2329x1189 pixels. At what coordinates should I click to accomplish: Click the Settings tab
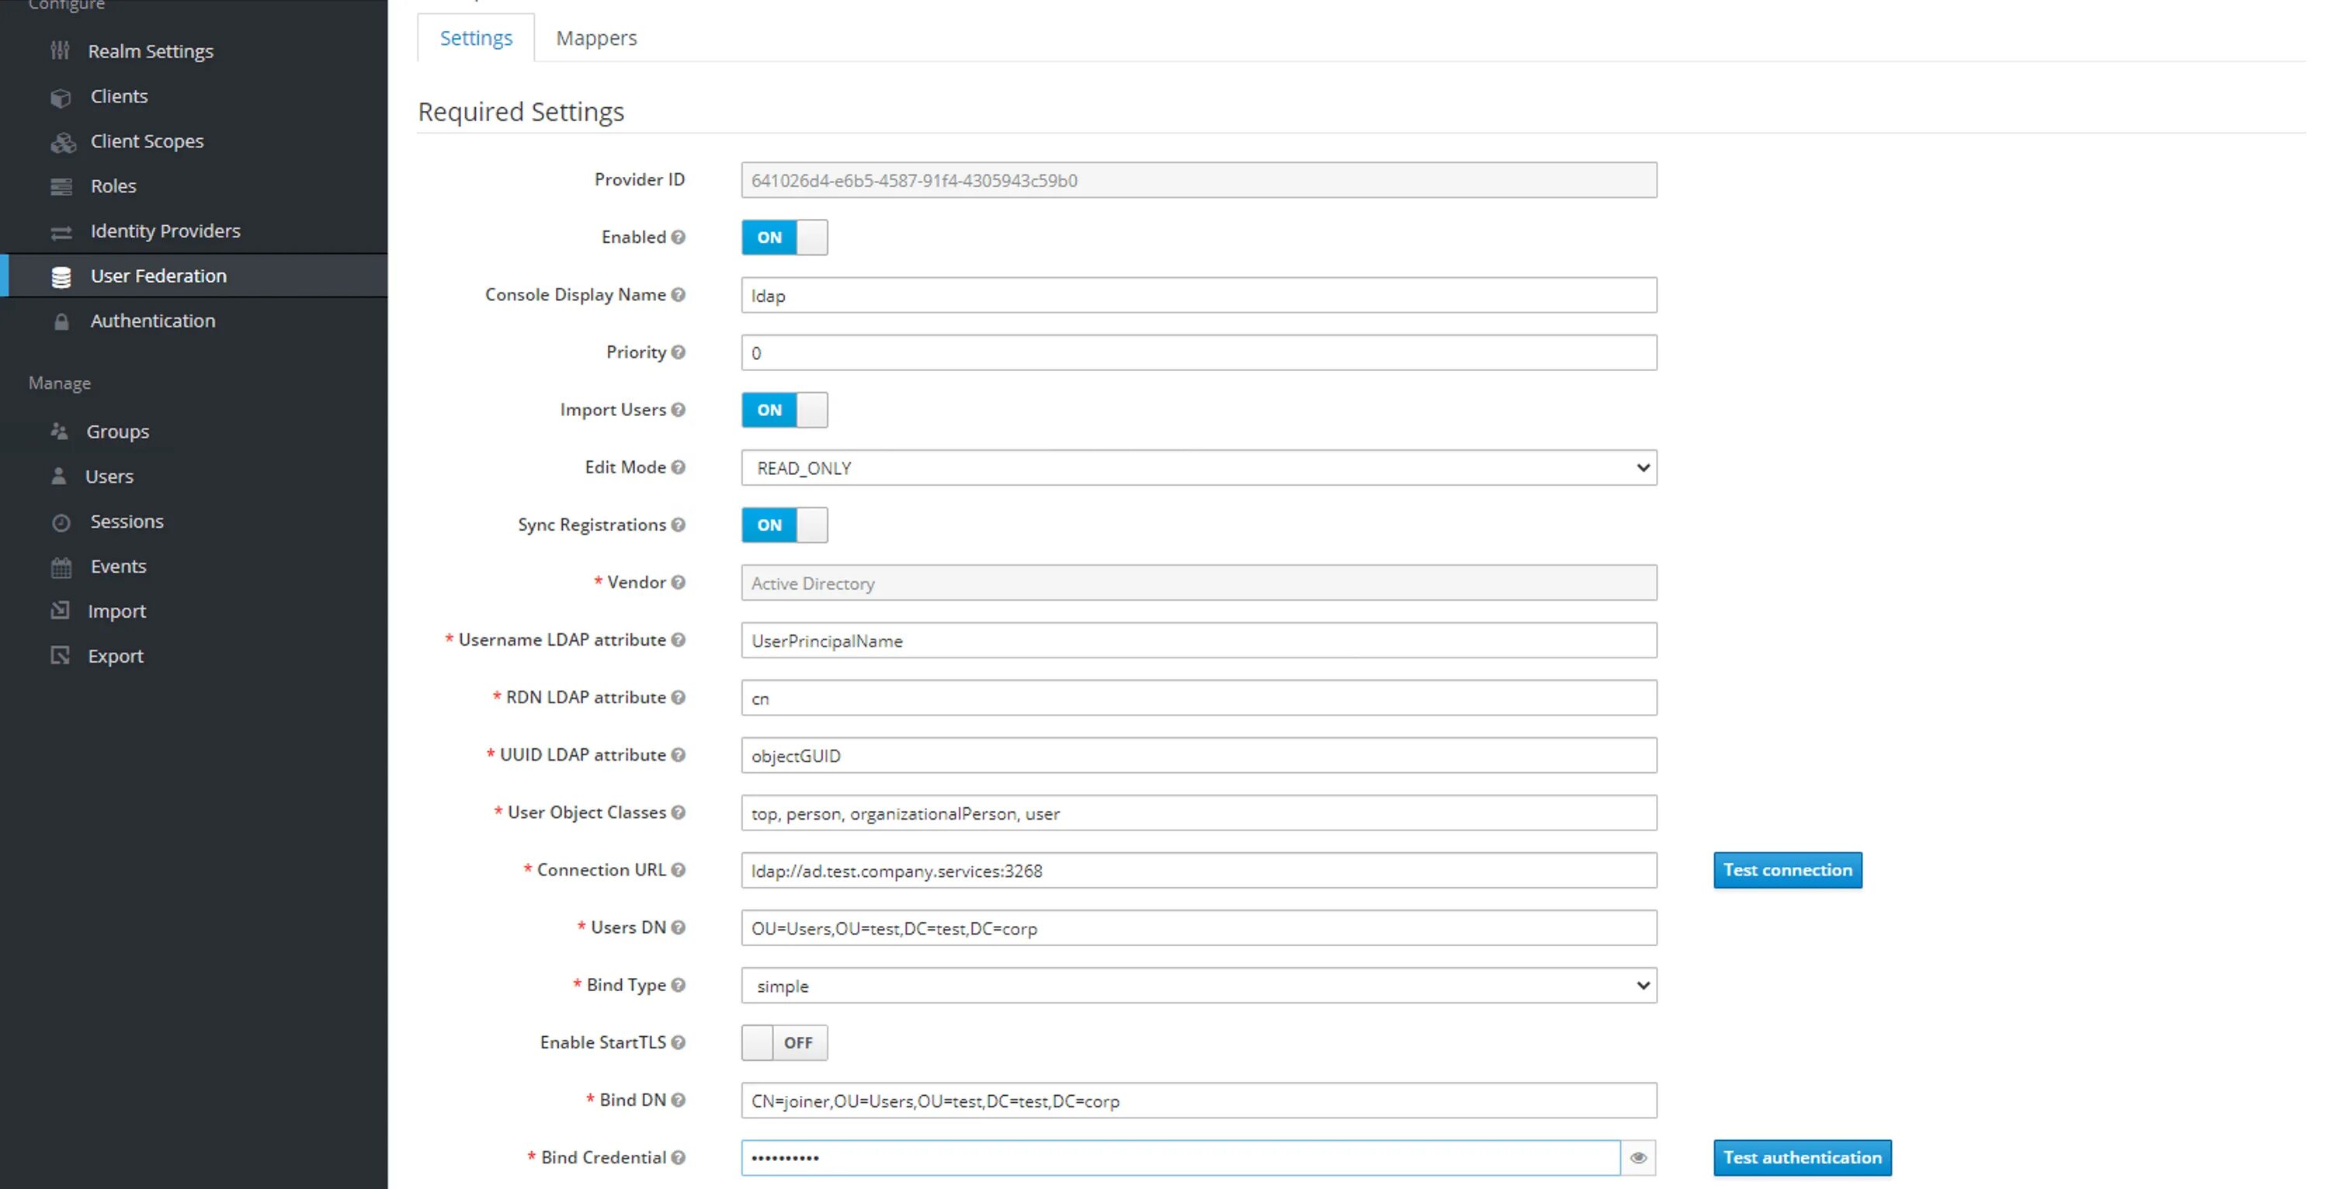click(x=474, y=36)
